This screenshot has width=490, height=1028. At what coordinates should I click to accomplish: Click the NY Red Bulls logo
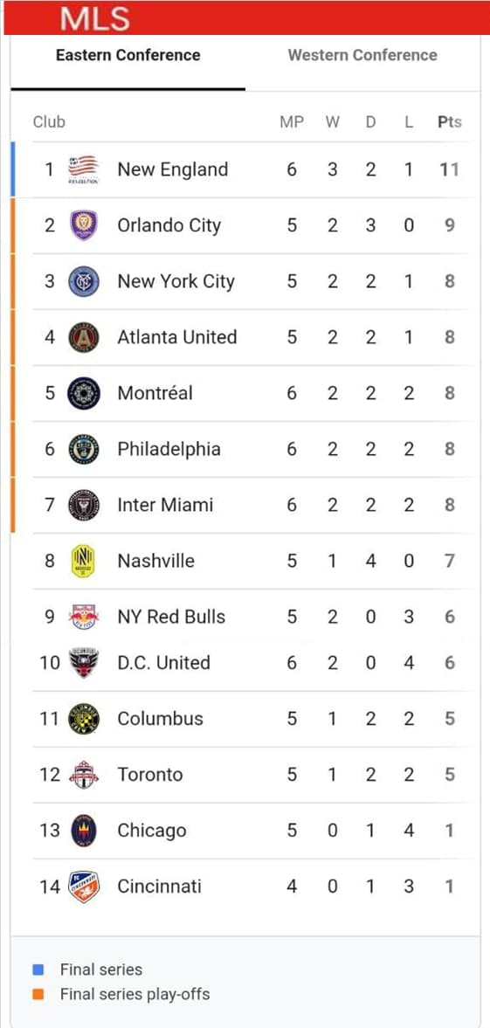pos(84,617)
